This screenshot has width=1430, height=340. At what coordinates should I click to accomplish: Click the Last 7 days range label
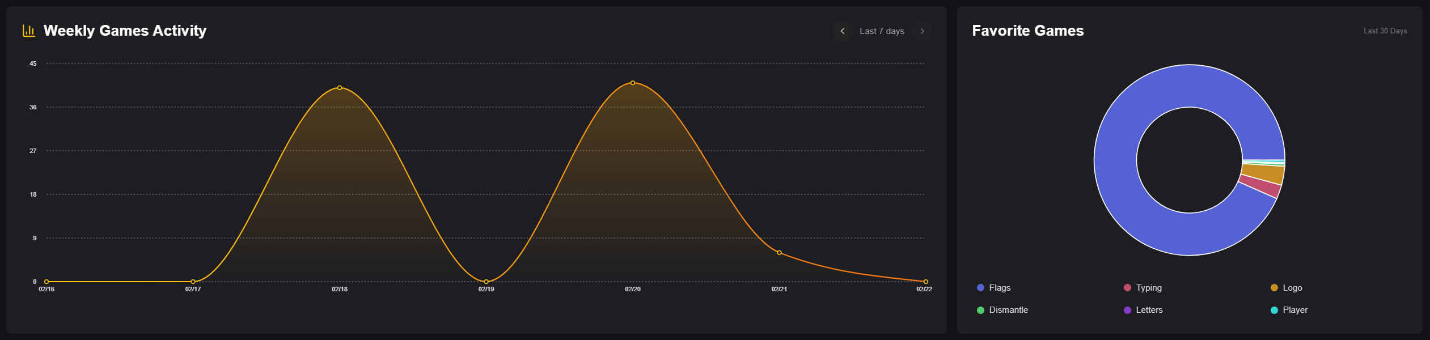click(x=882, y=31)
